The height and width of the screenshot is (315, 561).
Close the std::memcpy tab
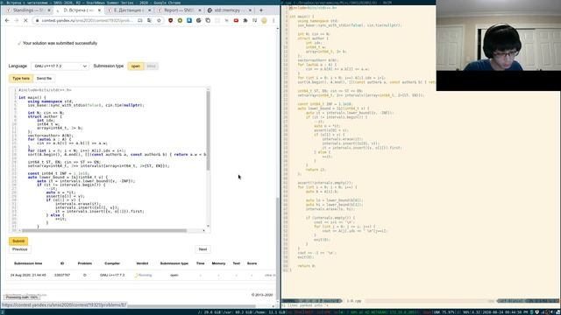coord(250,10)
